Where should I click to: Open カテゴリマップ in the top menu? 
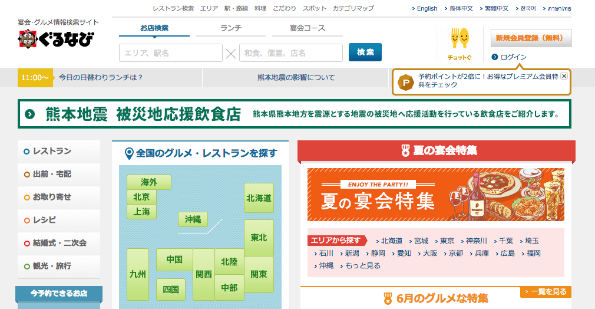pos(353,8)
